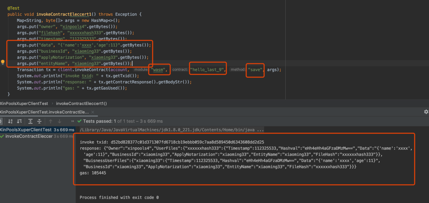This screenshot has width=429, height=203.
Task: Switch to XinPoolsXuperClientTest.invokeContractEle... run tab
Action: (44, 112)
